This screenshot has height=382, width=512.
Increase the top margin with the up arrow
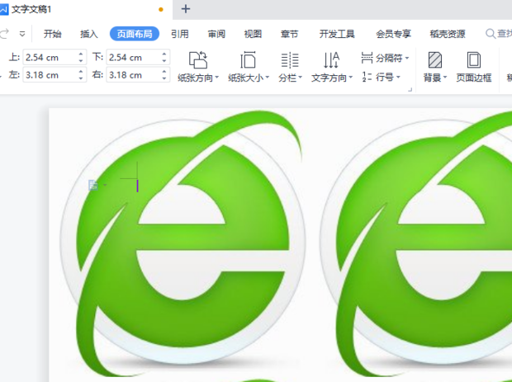click(81, 54)
